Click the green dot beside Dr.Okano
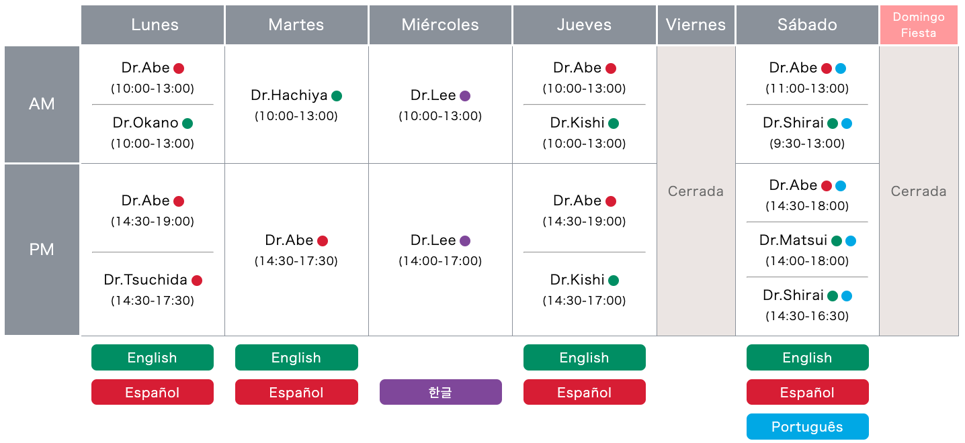965x443 pixels. point(187,124)
